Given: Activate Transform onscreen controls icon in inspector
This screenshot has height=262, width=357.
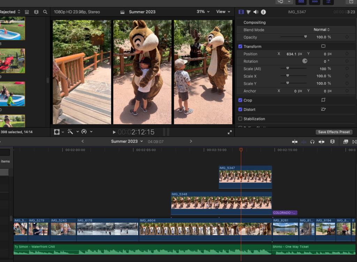Looking at the screenshot, I should [323, 46].
